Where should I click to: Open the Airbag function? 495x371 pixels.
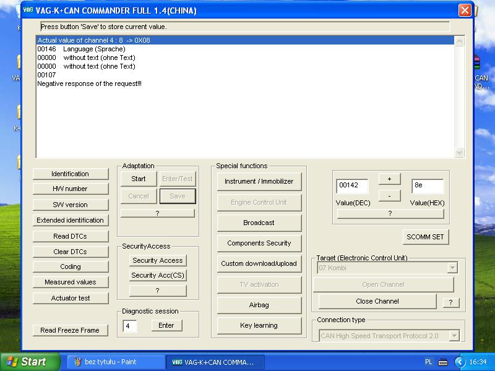(259, 305)
